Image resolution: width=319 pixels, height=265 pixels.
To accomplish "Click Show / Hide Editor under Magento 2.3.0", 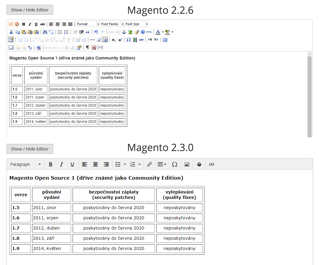I will [x=30, y=149].
